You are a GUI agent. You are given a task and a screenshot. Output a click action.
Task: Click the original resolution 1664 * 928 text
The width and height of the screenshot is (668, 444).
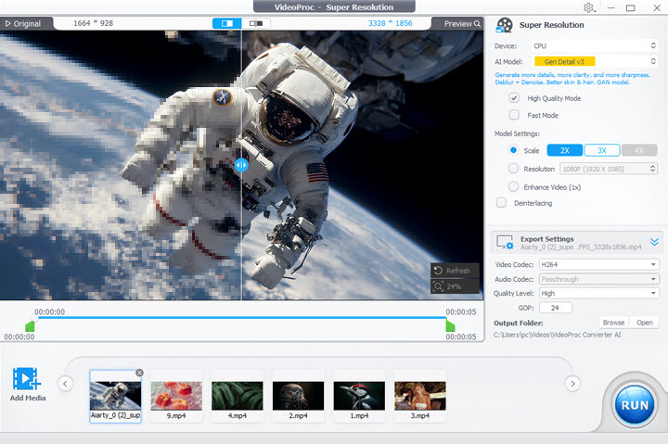click(x=94, y=23)
